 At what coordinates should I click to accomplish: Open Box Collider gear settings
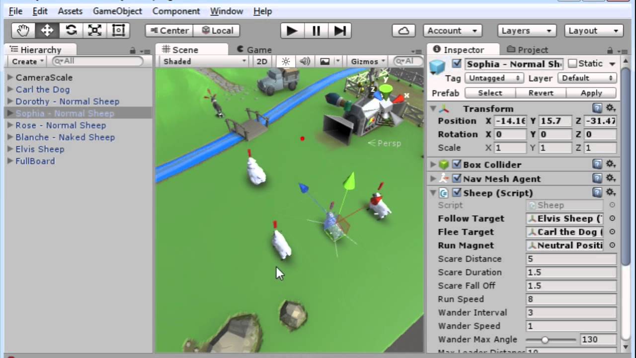611,164
